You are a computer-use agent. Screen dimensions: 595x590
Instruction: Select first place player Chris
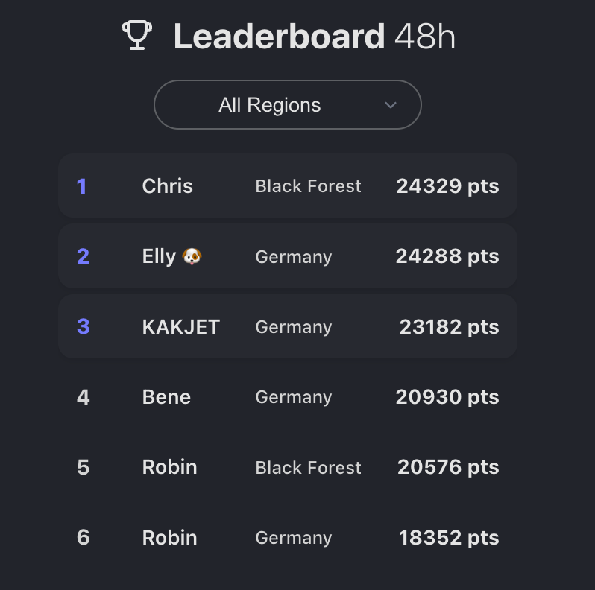point(167,186)
